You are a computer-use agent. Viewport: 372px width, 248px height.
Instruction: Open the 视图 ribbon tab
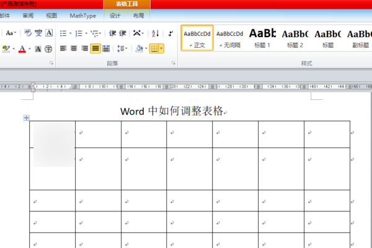point(51,15)
